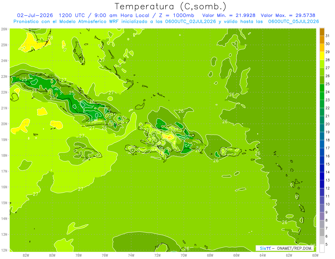Click the 20N latitude axis label
This screenshot has width=335, height=259.
pyautogui.click(x=4, y=124)
